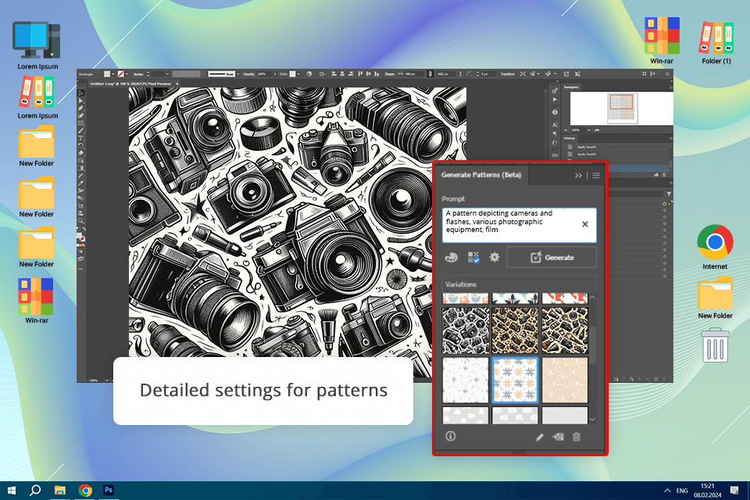
Task: Select the Navigator panel tab
Action: [x=571, y=87]
